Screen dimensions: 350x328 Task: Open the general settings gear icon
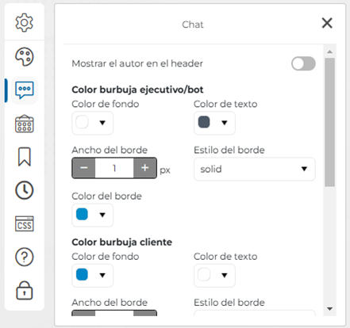25,23
